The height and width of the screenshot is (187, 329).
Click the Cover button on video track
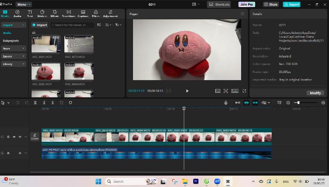click(x=35, y=137)
